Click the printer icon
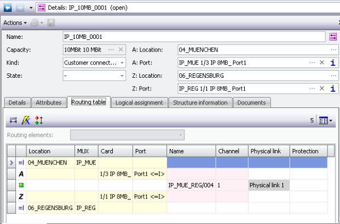 point(34,23)
